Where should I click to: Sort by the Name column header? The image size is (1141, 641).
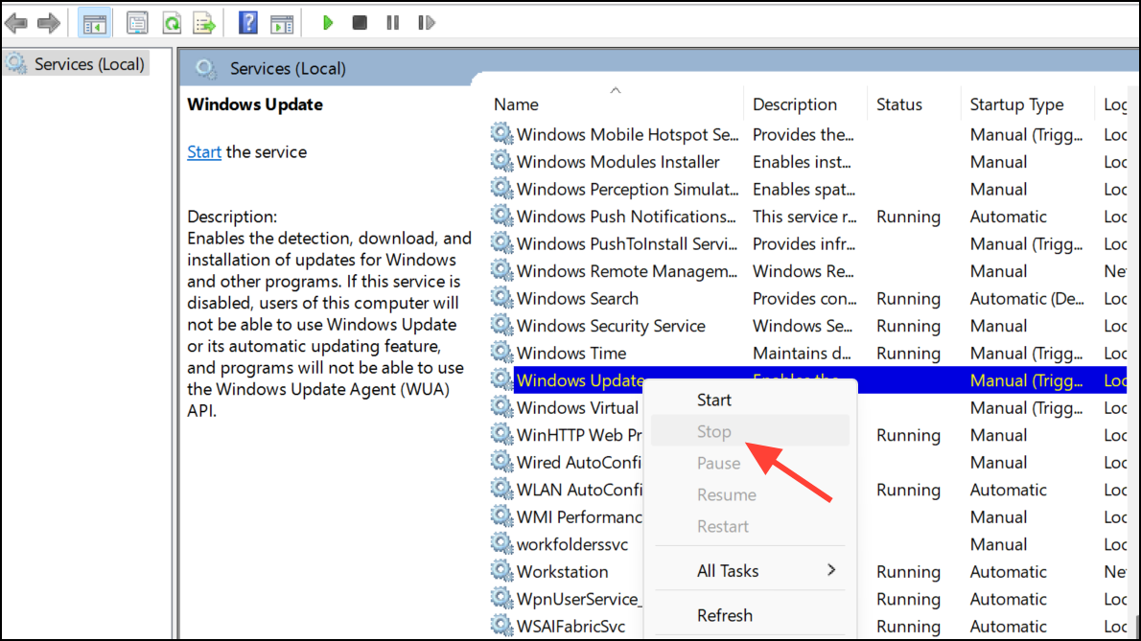[516, 103]
